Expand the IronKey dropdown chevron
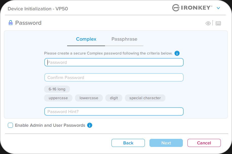Viewport: 232px width, 154px height. pos(218,8)
